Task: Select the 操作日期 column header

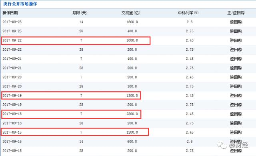Action: 10,13
